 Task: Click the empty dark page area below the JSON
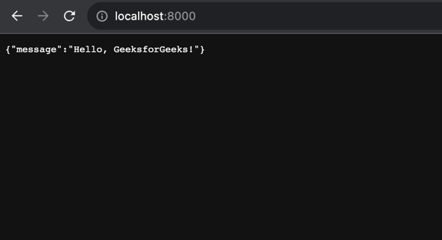pos(221,149)
